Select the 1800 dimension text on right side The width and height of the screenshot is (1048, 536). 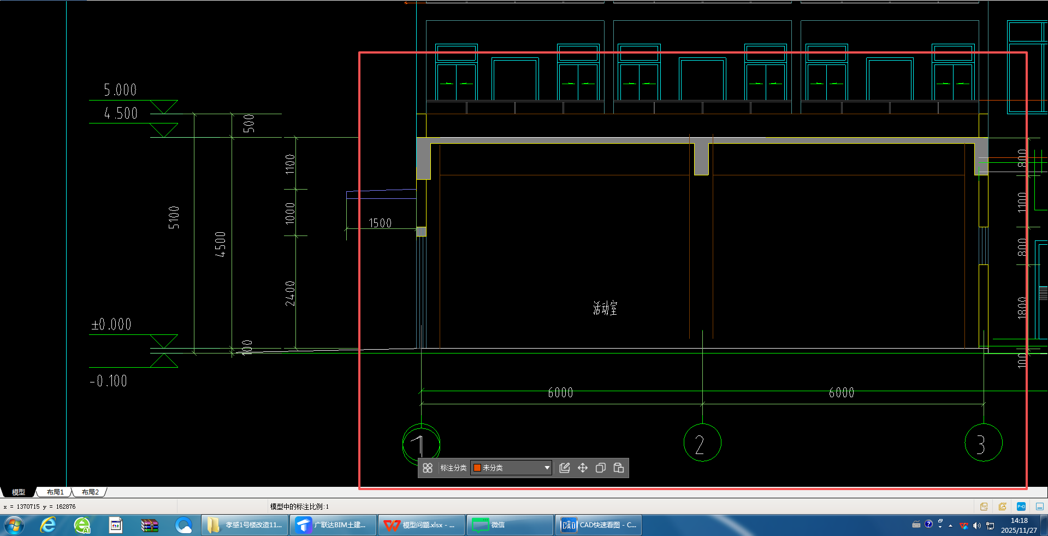pyautogui.click(x=1022, y=308)
